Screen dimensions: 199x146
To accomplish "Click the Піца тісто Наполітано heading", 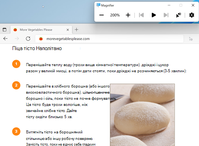I will (x=37, y=49).
